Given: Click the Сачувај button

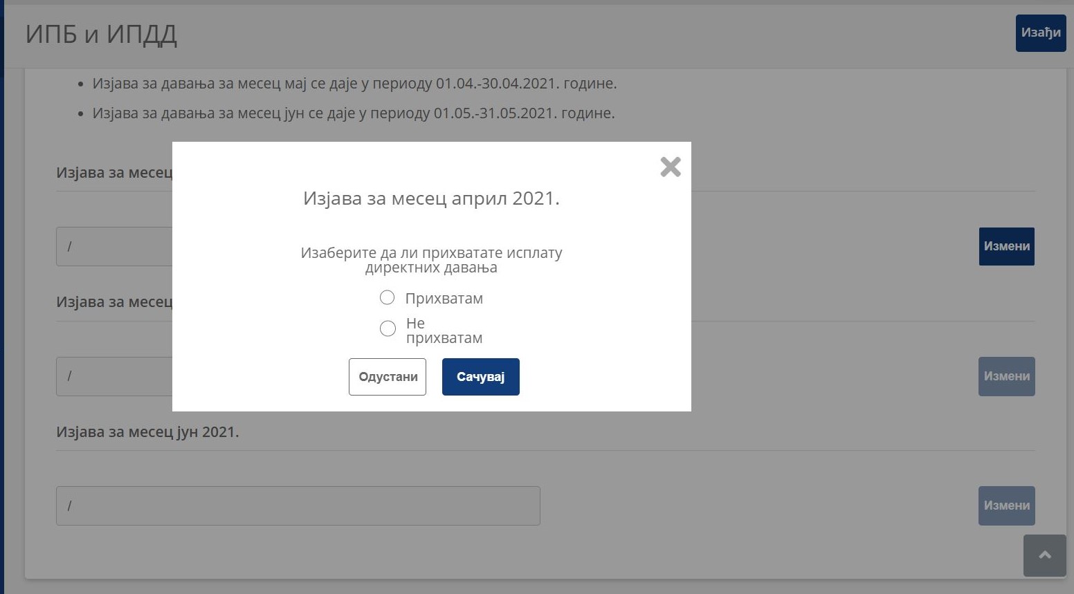Looking at the screenshot, I should pyautogui.click(x=481, y=377).
